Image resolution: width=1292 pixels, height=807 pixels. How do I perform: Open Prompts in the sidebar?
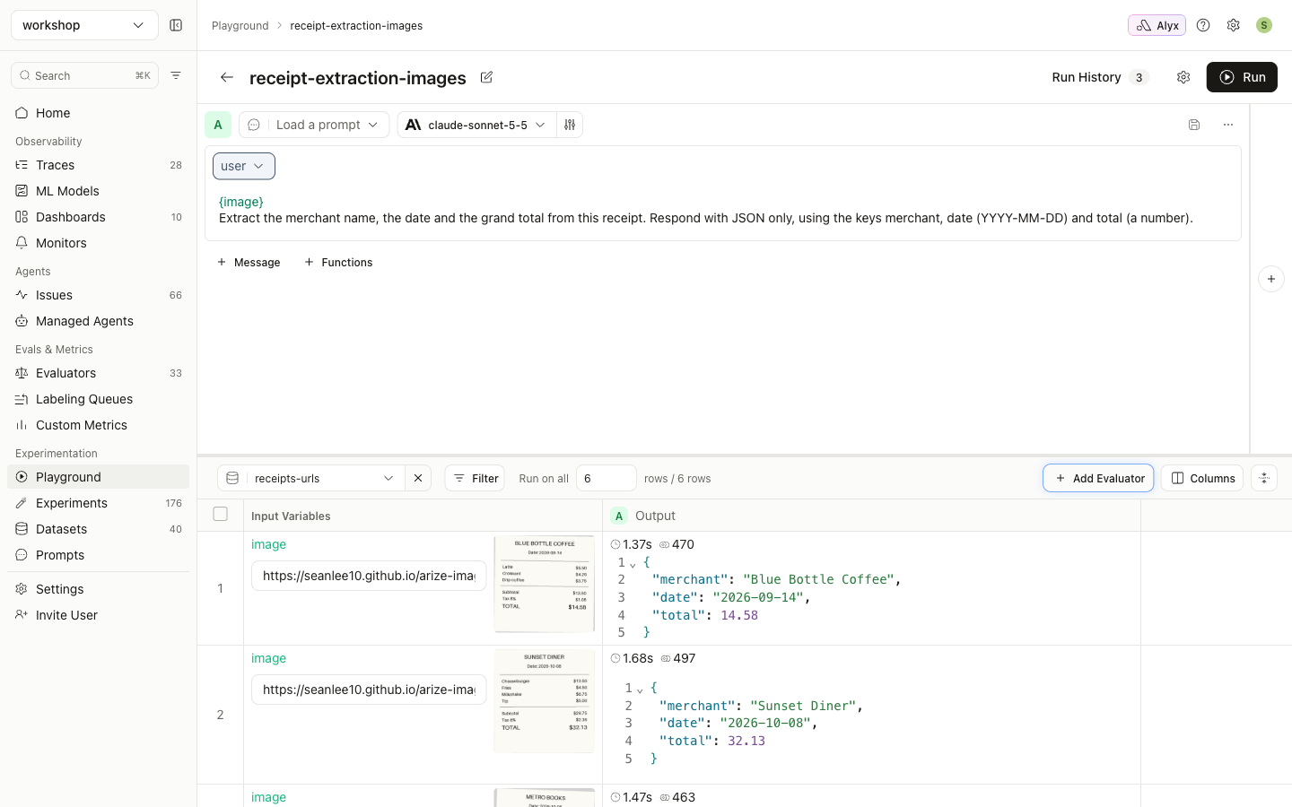(x=99, y=555)
